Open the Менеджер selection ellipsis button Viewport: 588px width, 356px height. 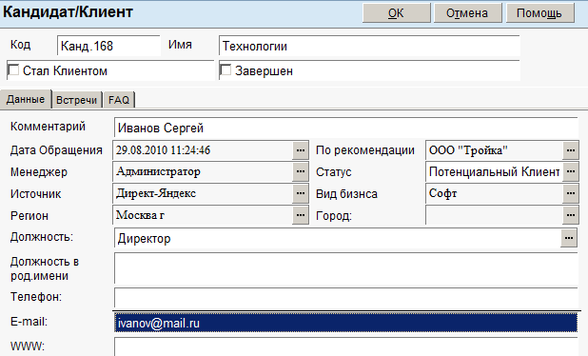tap(300, 171)
